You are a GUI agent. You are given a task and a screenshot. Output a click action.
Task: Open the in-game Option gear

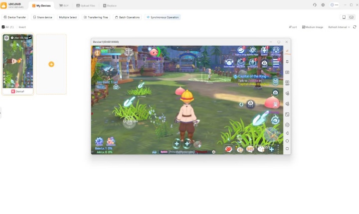coord(99,141)
